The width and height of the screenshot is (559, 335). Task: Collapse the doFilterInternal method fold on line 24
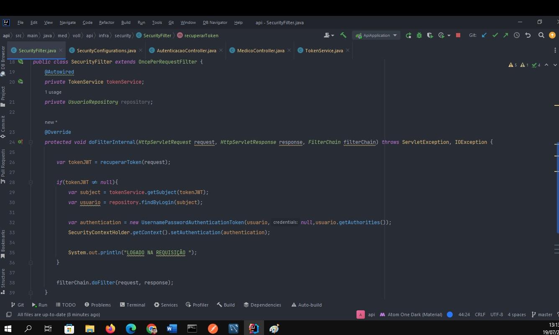click(x=31, y=142)
